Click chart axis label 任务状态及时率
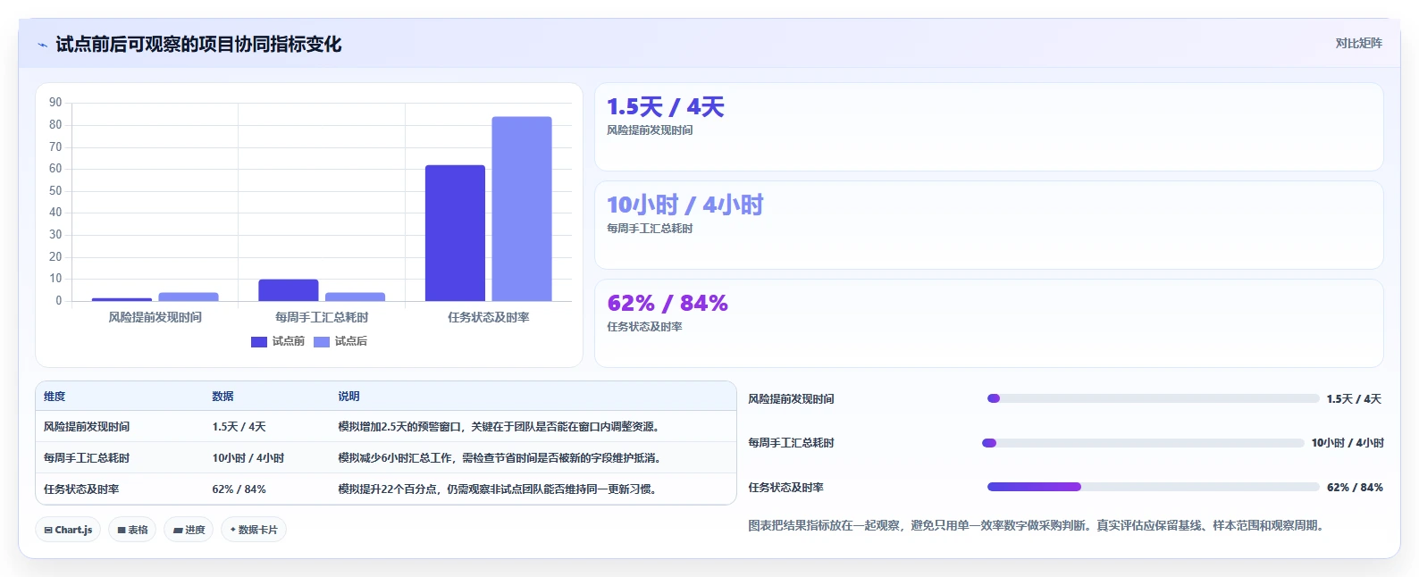The width and height of the screenshot is (1419, 577). [489, 317]
